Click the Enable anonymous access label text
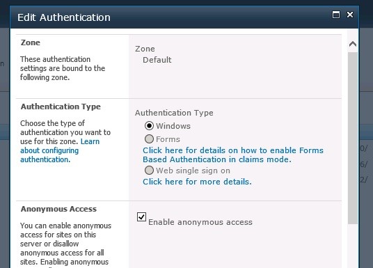The image size is (373, 268). 200,222
